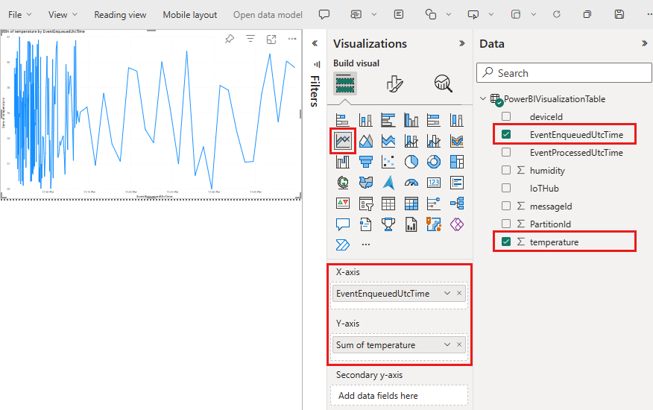Click the Data pane Search box
The image size is (653, 410).
coord(564,73)
